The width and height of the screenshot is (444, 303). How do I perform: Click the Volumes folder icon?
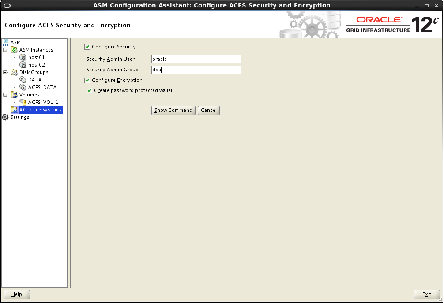click(x=14, y=95)
